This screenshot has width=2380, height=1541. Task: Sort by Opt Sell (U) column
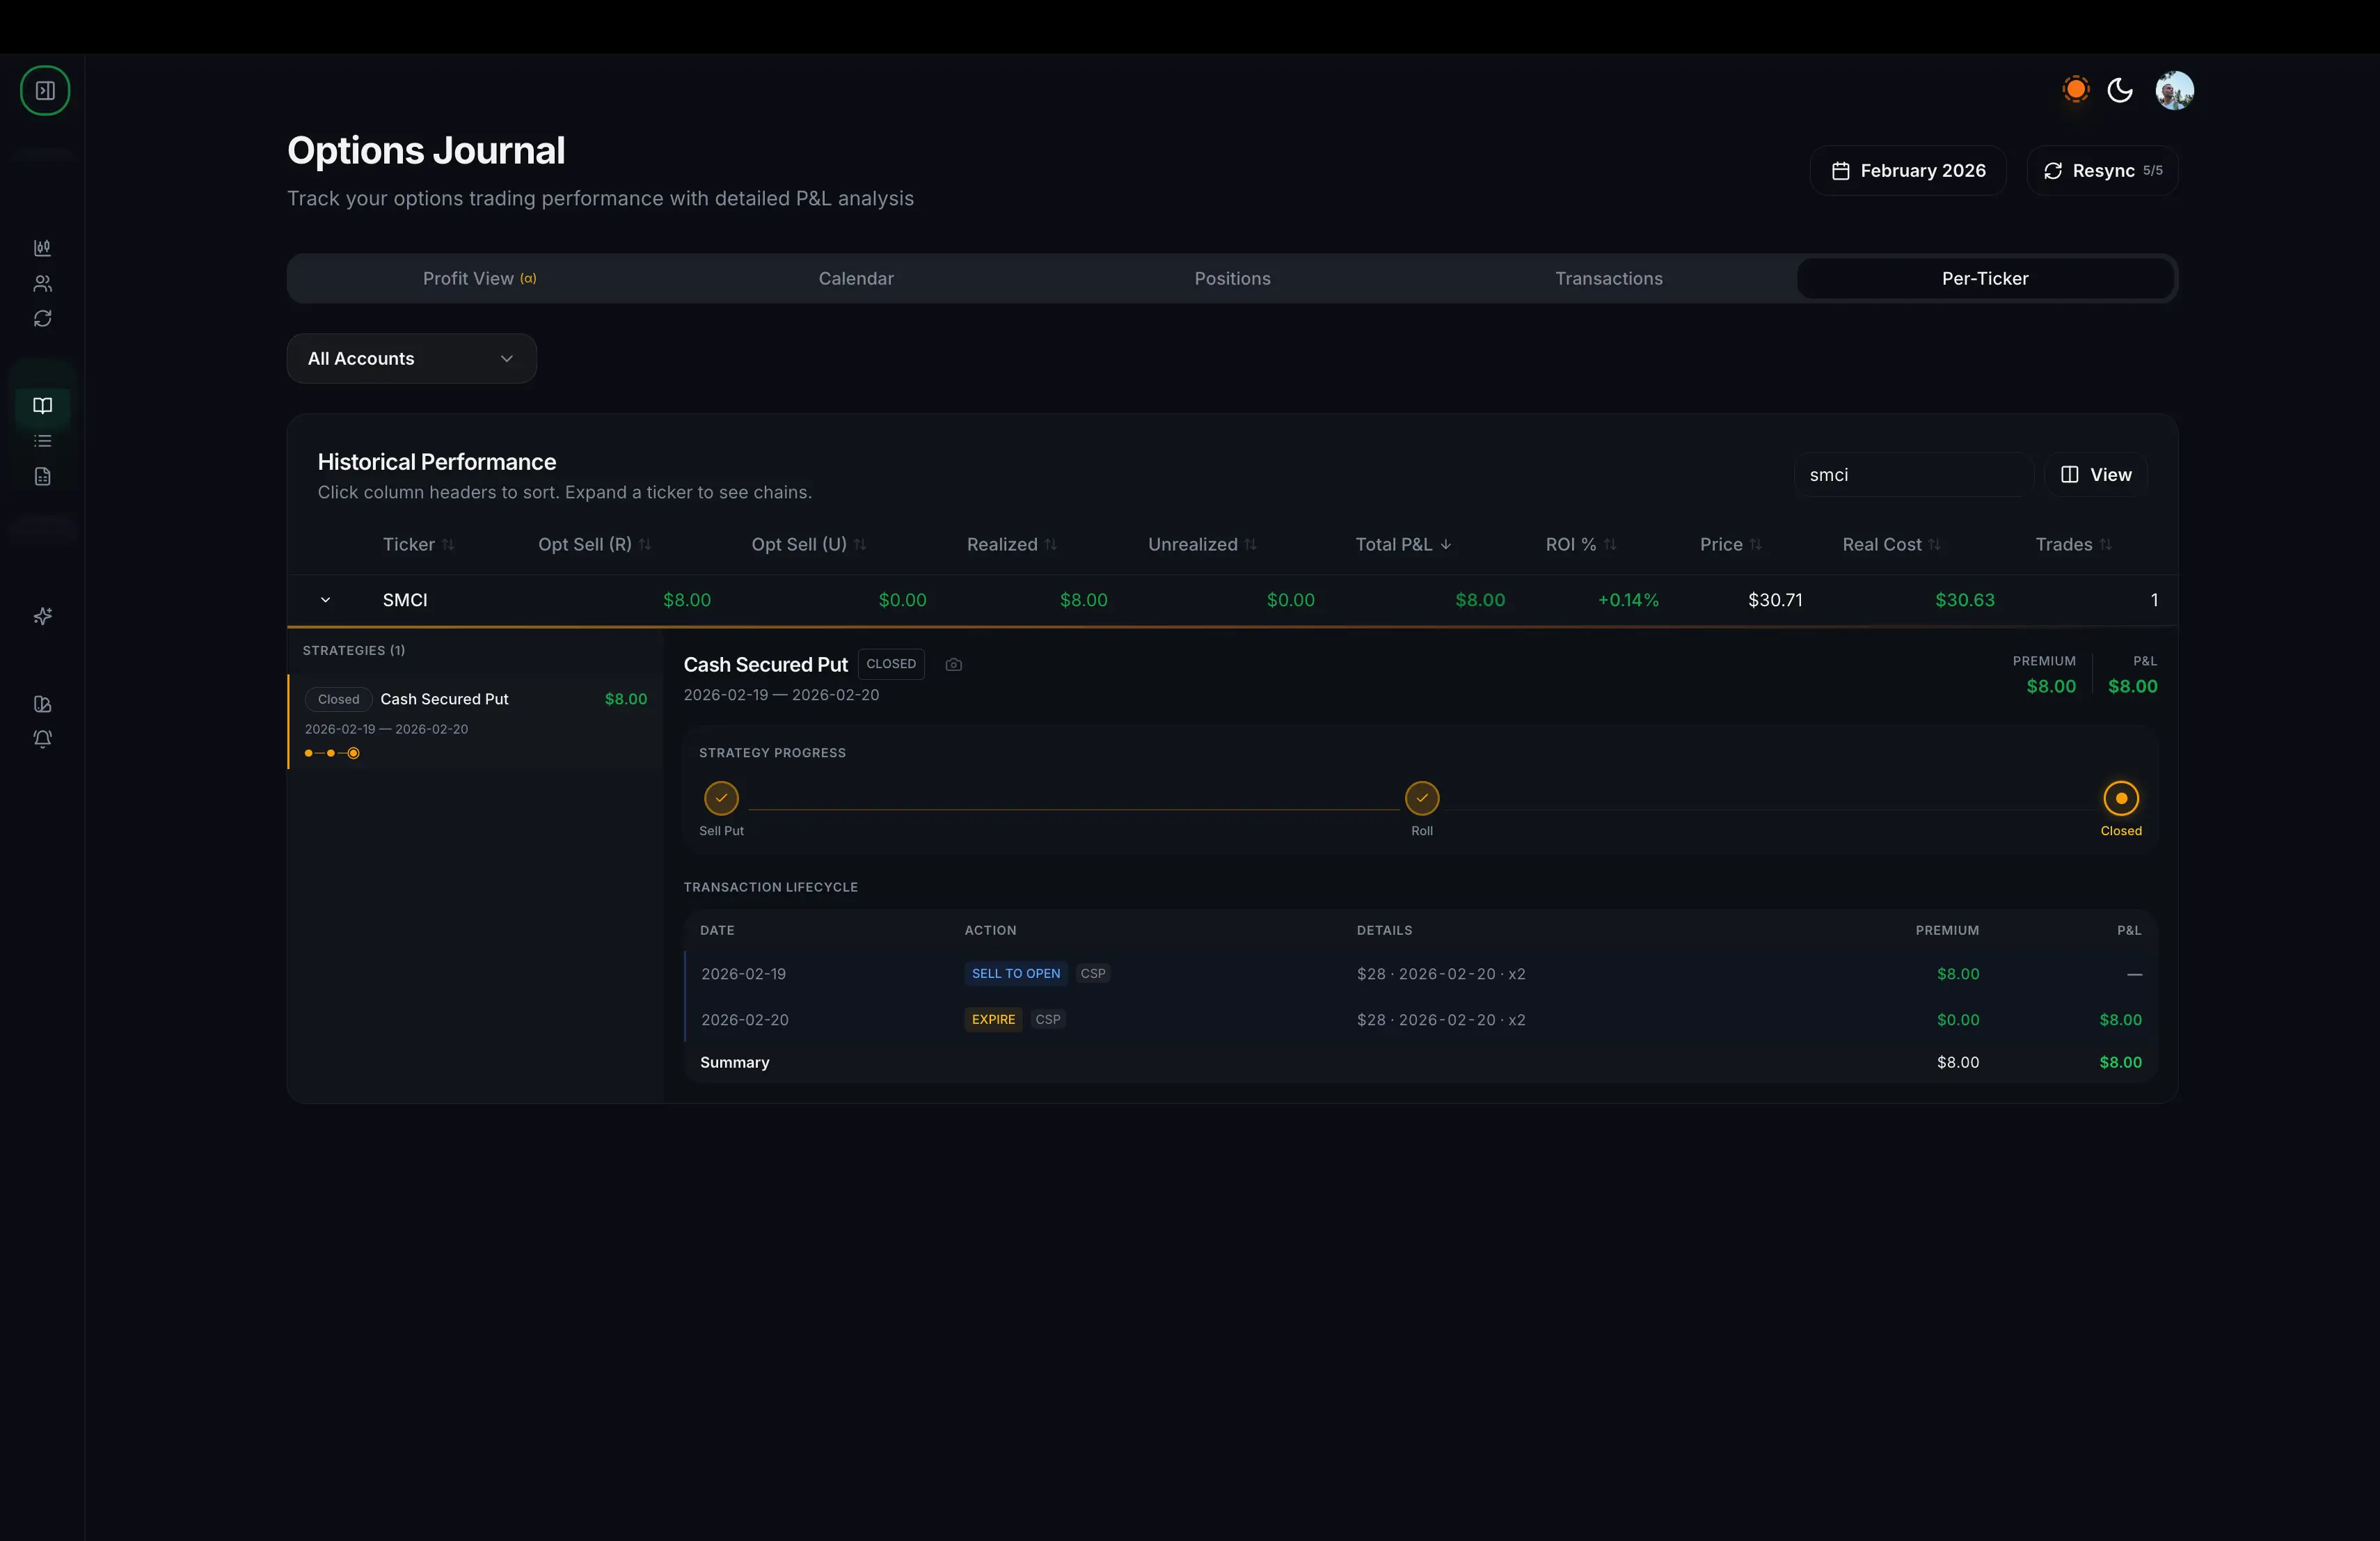[x=808, y=545]
